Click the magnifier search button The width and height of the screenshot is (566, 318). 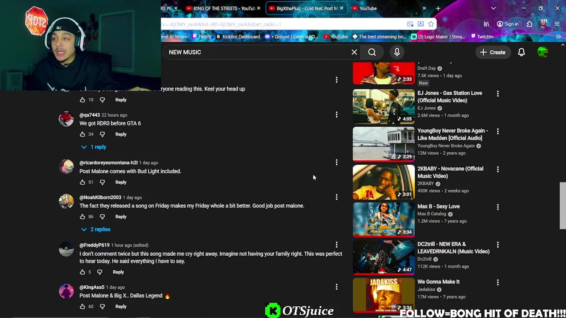click(372, 52)
